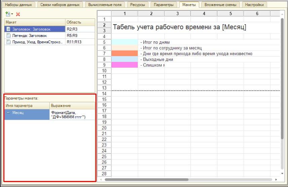Screen dimensions: 288x187
Task: Click the light cyan legend cell in row 5
Action: 125,42
